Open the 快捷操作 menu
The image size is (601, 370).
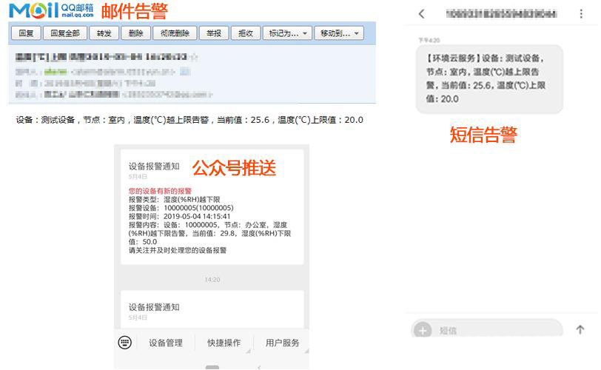[224, 343]
